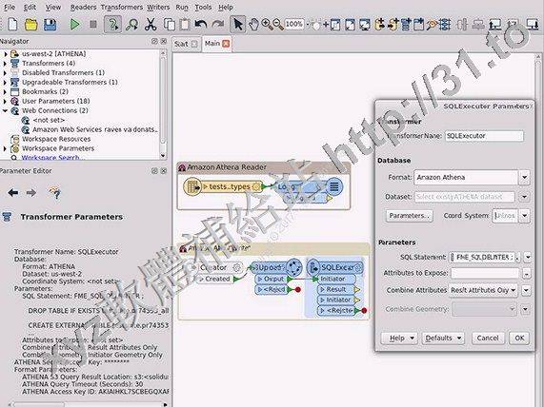The height and width of the screenshot is (407, 544).
Task: Select the arrow pointer tool
Action: [x=237, y=25]
